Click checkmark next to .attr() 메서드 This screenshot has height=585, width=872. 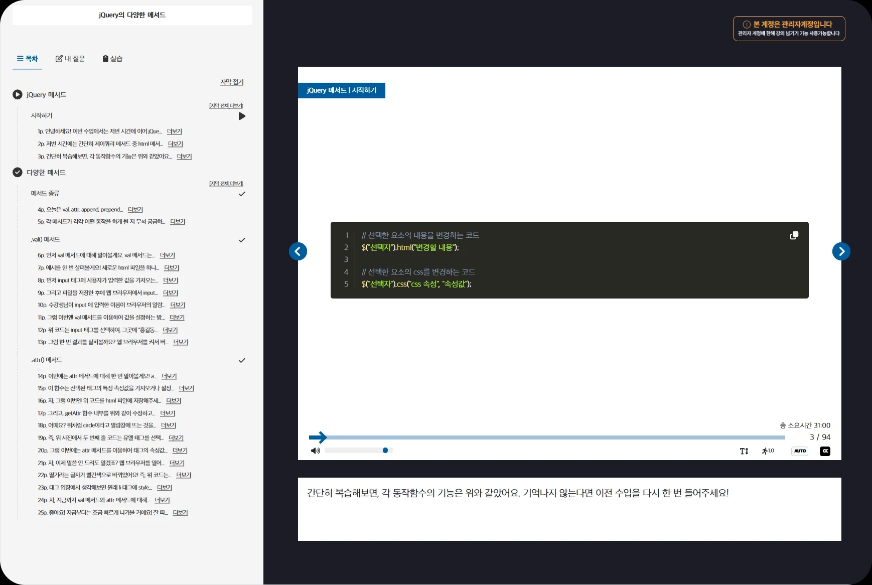[242, 360]
